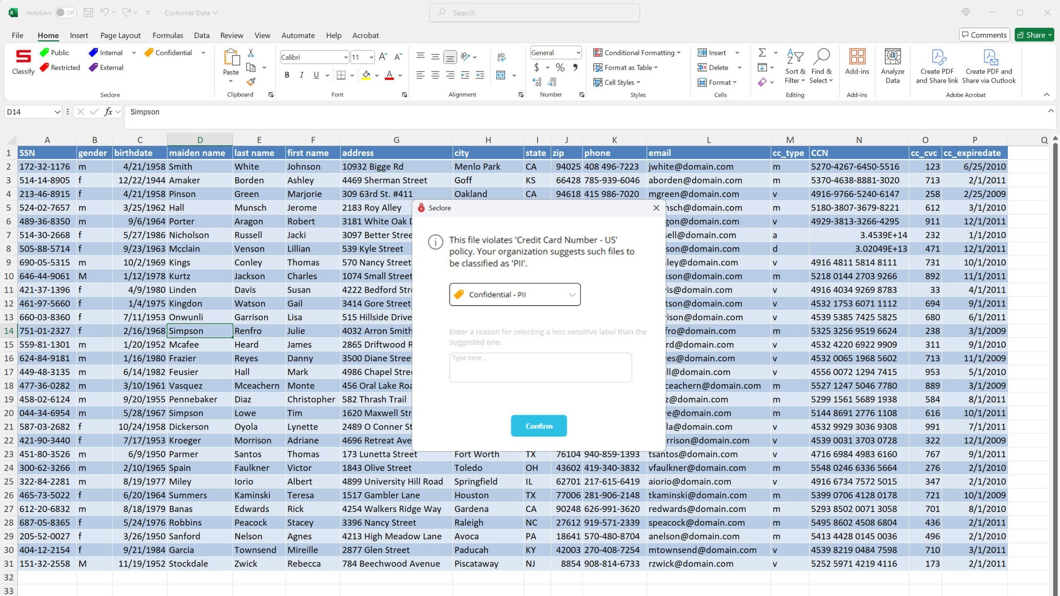
Task: Click the Increase Indent icon
Action: pos(480,75)
